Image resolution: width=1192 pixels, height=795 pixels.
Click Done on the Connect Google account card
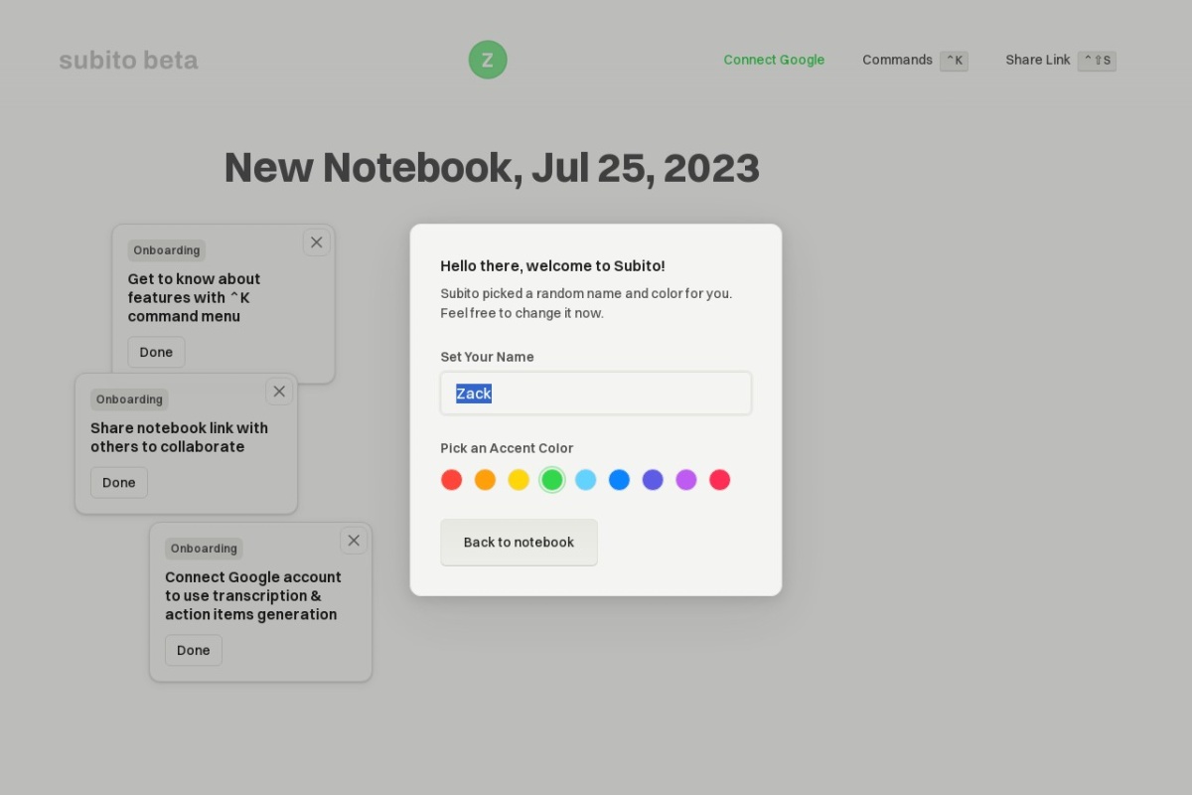pos(194,651)
